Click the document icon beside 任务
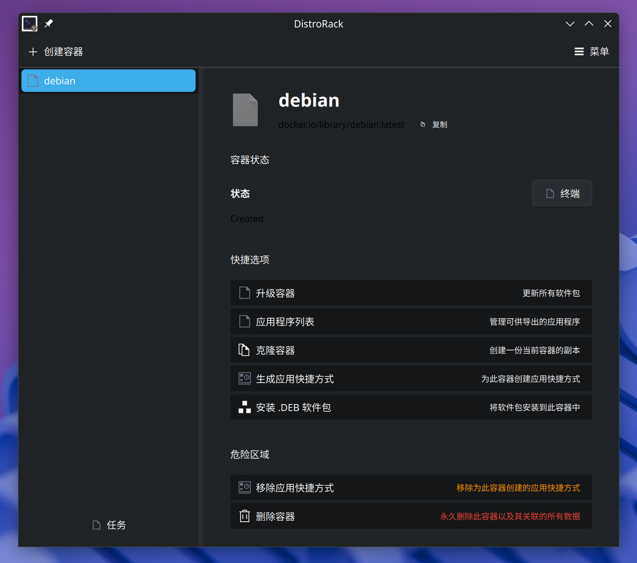This screenshot has height=563, width=637. click(97, 525)
